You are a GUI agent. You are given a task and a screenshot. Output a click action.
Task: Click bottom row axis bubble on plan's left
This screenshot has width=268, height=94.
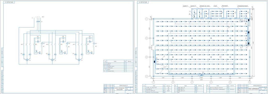pos(147,76)
